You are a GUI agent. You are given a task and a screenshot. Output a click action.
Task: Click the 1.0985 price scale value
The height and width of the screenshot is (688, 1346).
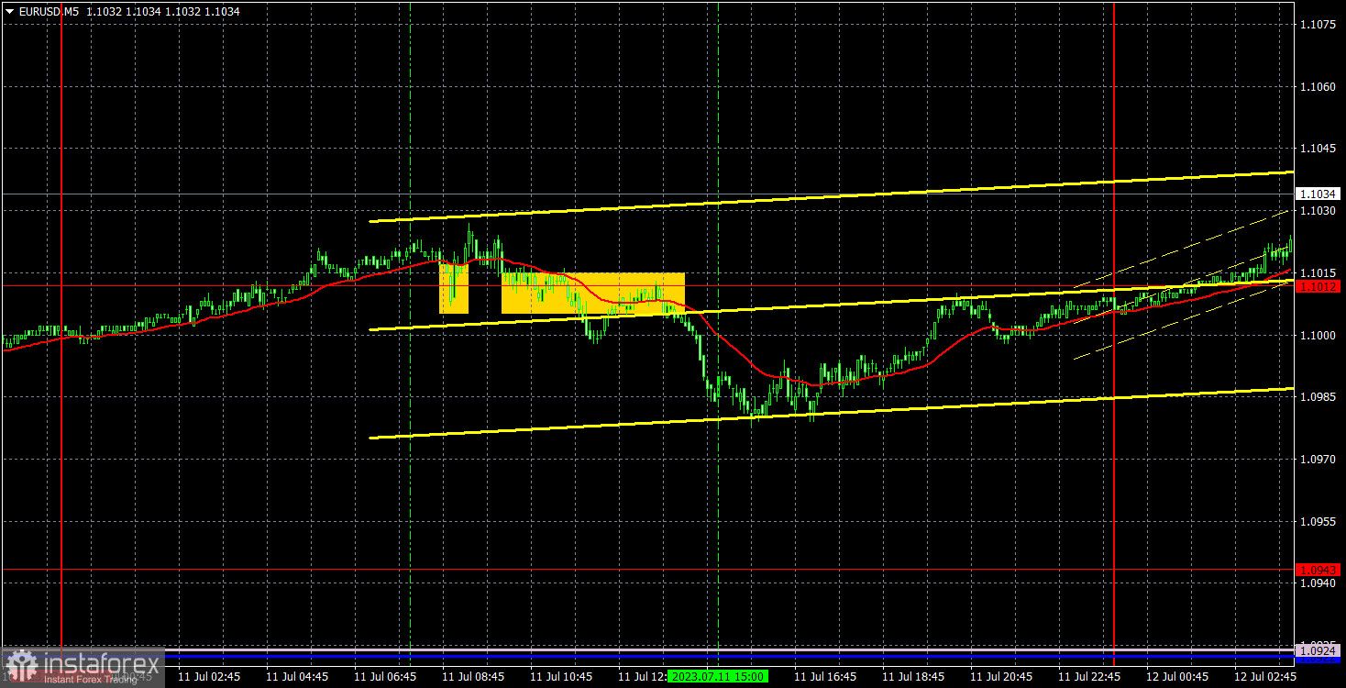[x=1318, y=397]
